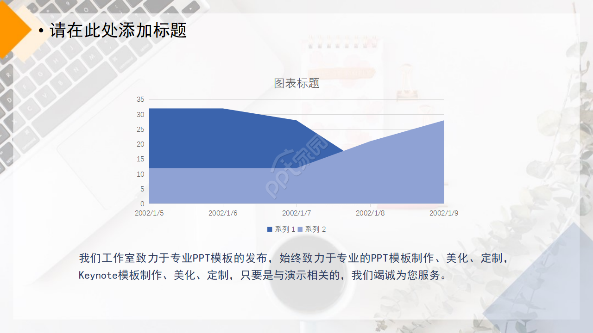Click the y-axis value '10'
593x333 pixels.
coord(140,174)
